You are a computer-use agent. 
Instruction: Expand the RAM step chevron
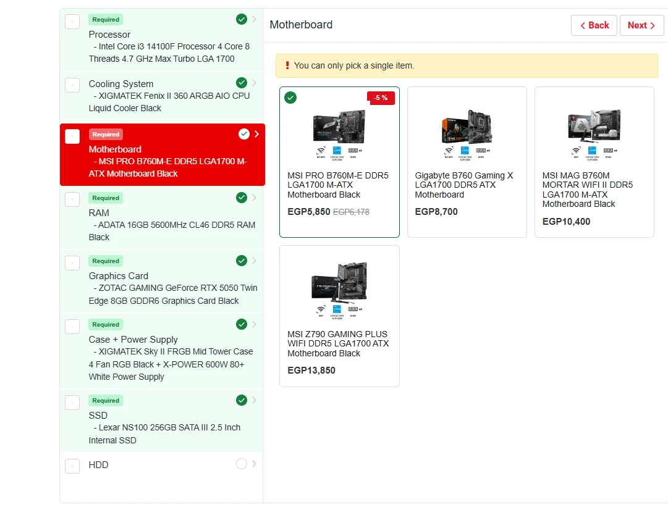255,198
